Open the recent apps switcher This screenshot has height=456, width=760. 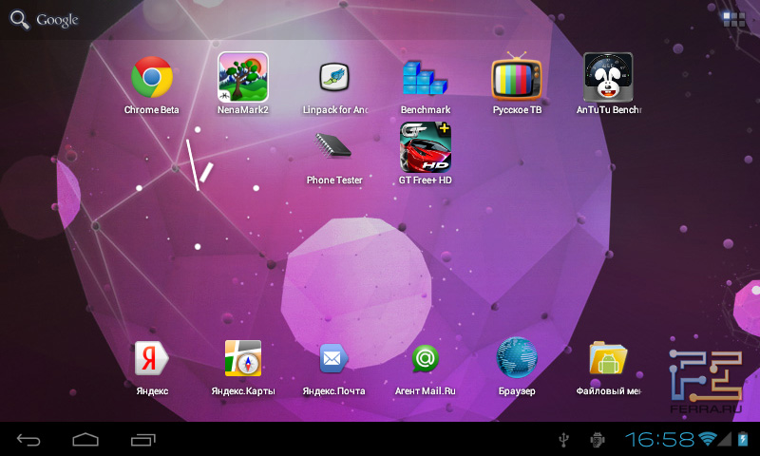(143, 439)
